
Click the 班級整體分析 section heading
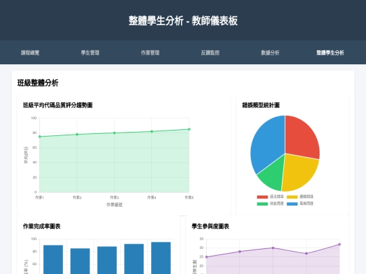38,83
